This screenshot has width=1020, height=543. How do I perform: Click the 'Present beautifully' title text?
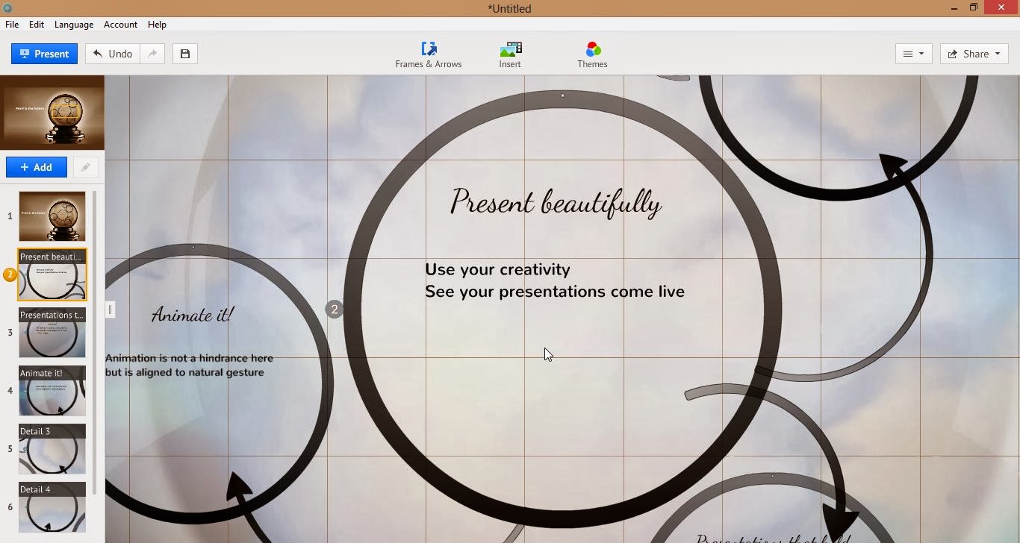556,203
